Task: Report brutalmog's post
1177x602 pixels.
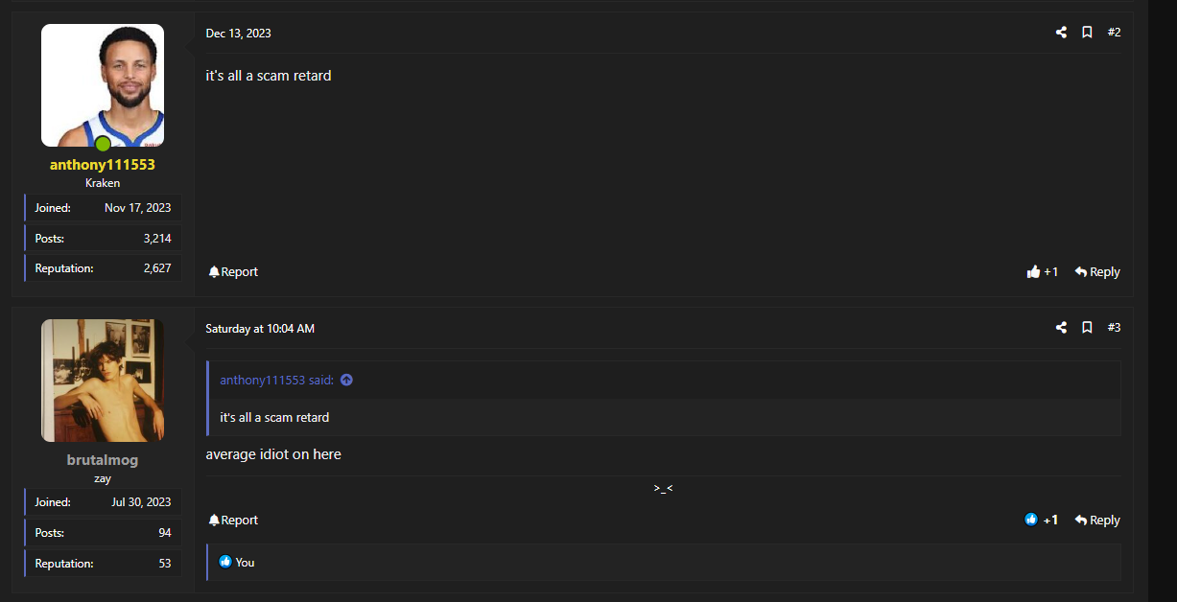Action: point(233,521)
